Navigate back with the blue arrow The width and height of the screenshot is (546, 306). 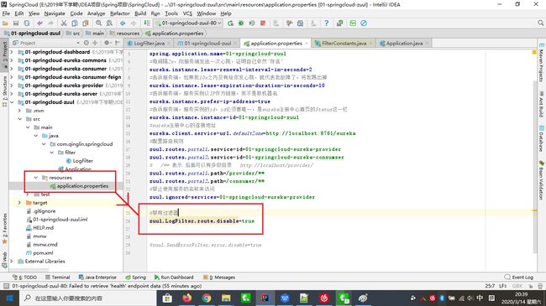tap(123, 23)
